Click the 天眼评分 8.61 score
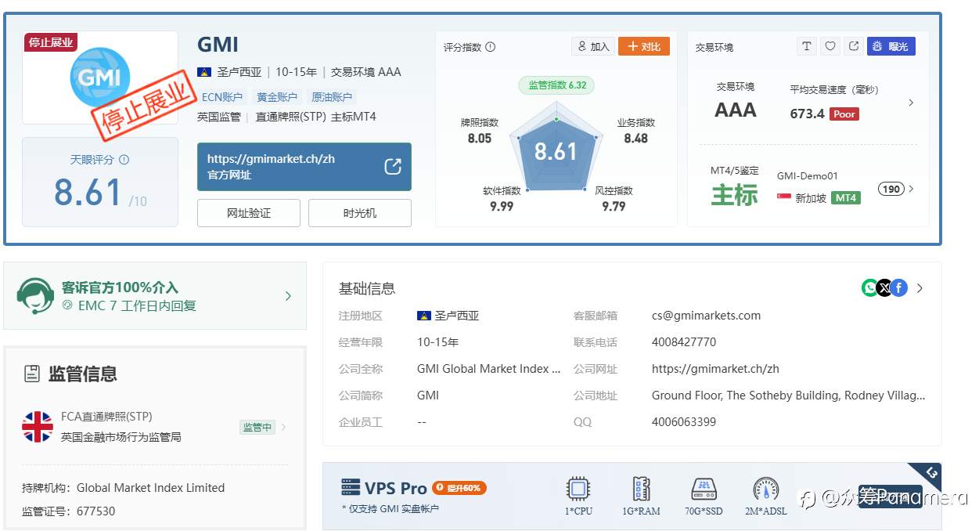 [x=88, y=192]
